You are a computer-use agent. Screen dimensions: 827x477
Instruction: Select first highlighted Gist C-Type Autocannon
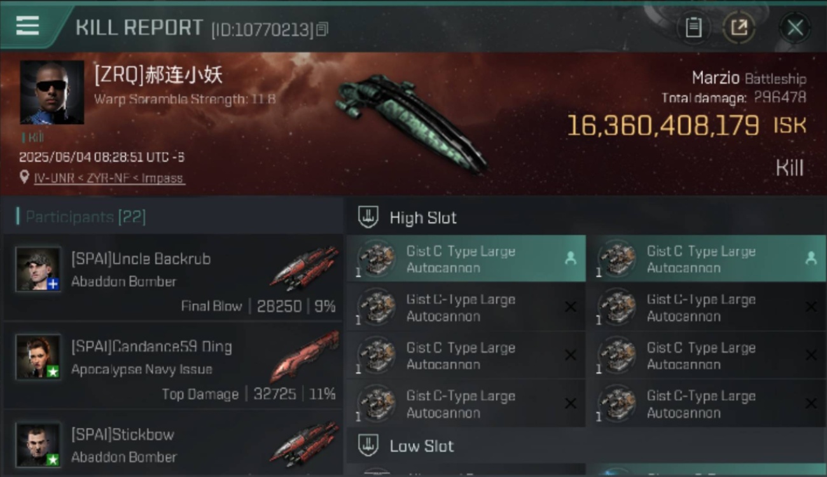pyautogui.click(x=466, y=259)
